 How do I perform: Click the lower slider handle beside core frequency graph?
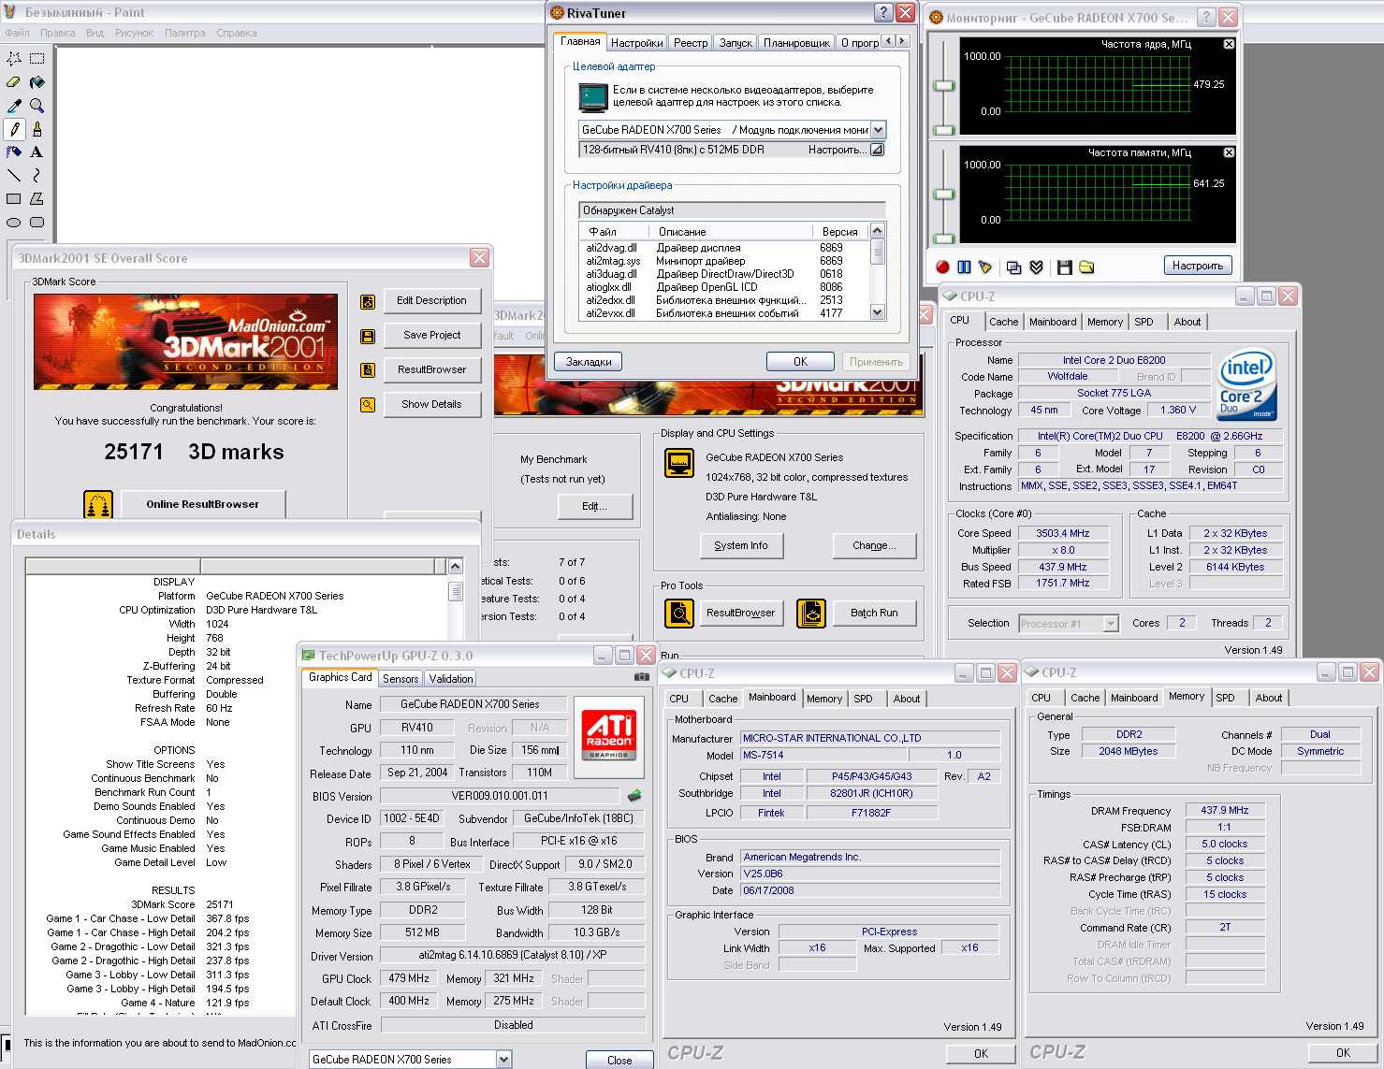click(944, 130)
